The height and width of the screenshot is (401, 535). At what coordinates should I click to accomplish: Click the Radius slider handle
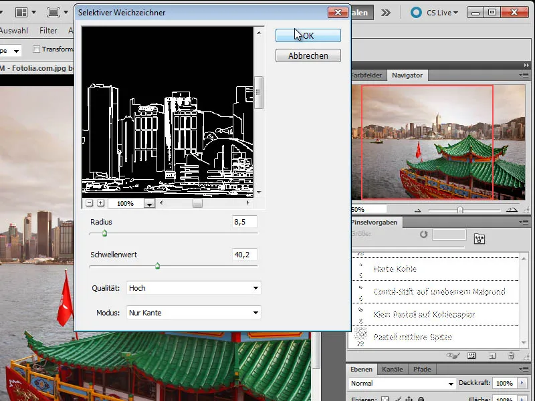coord(105,233)
